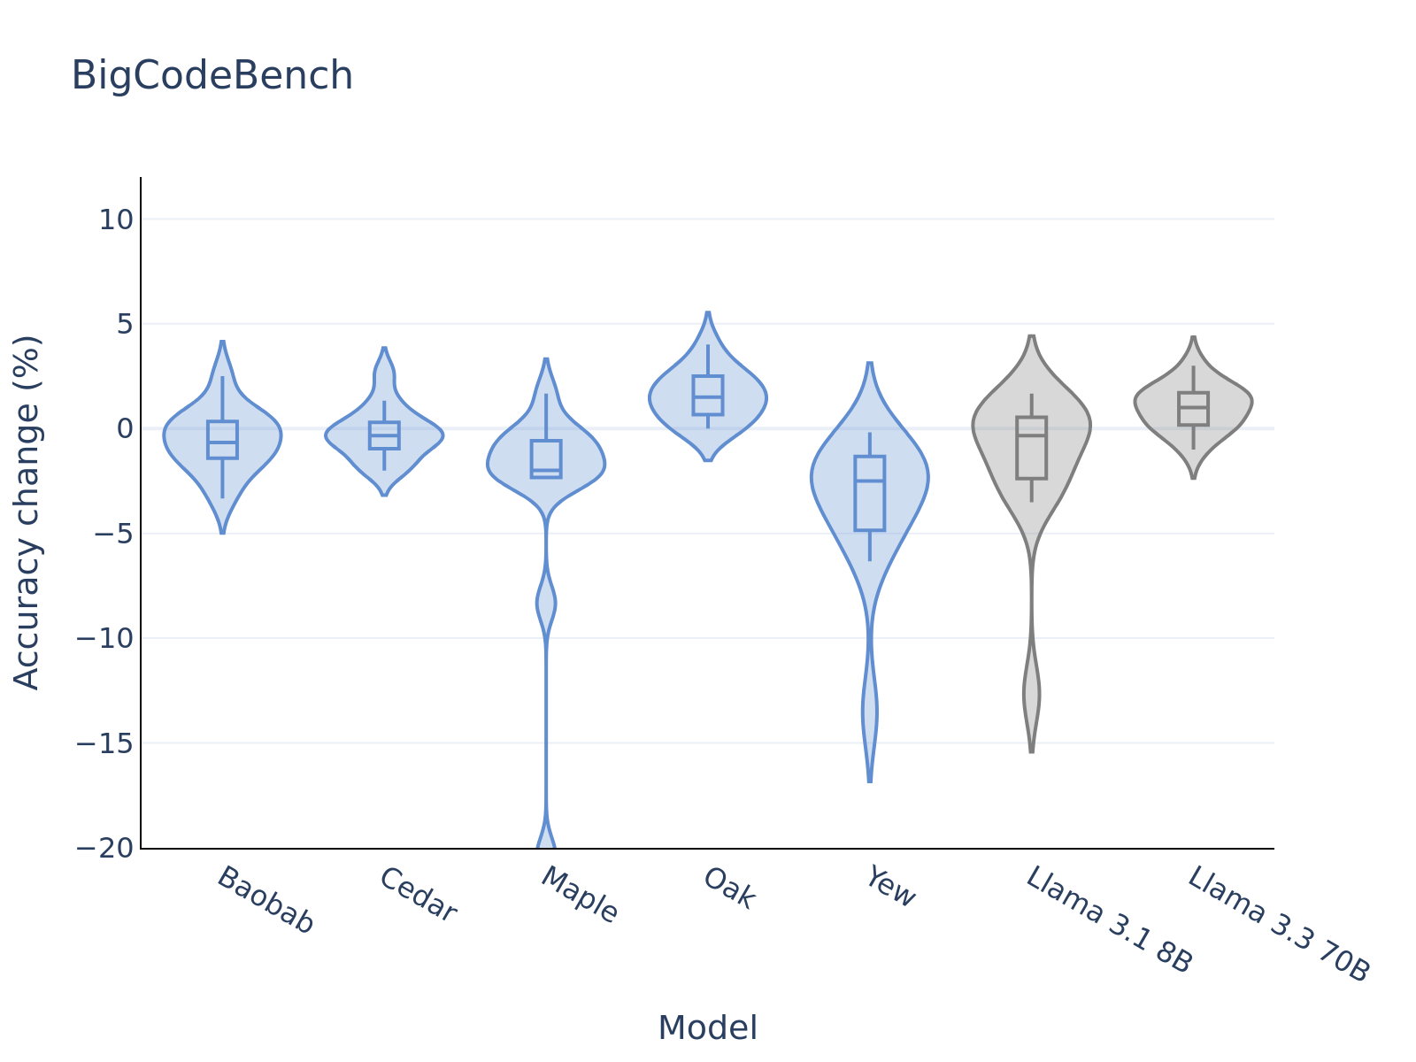Select the Yew violin's inner box plot

870,493
